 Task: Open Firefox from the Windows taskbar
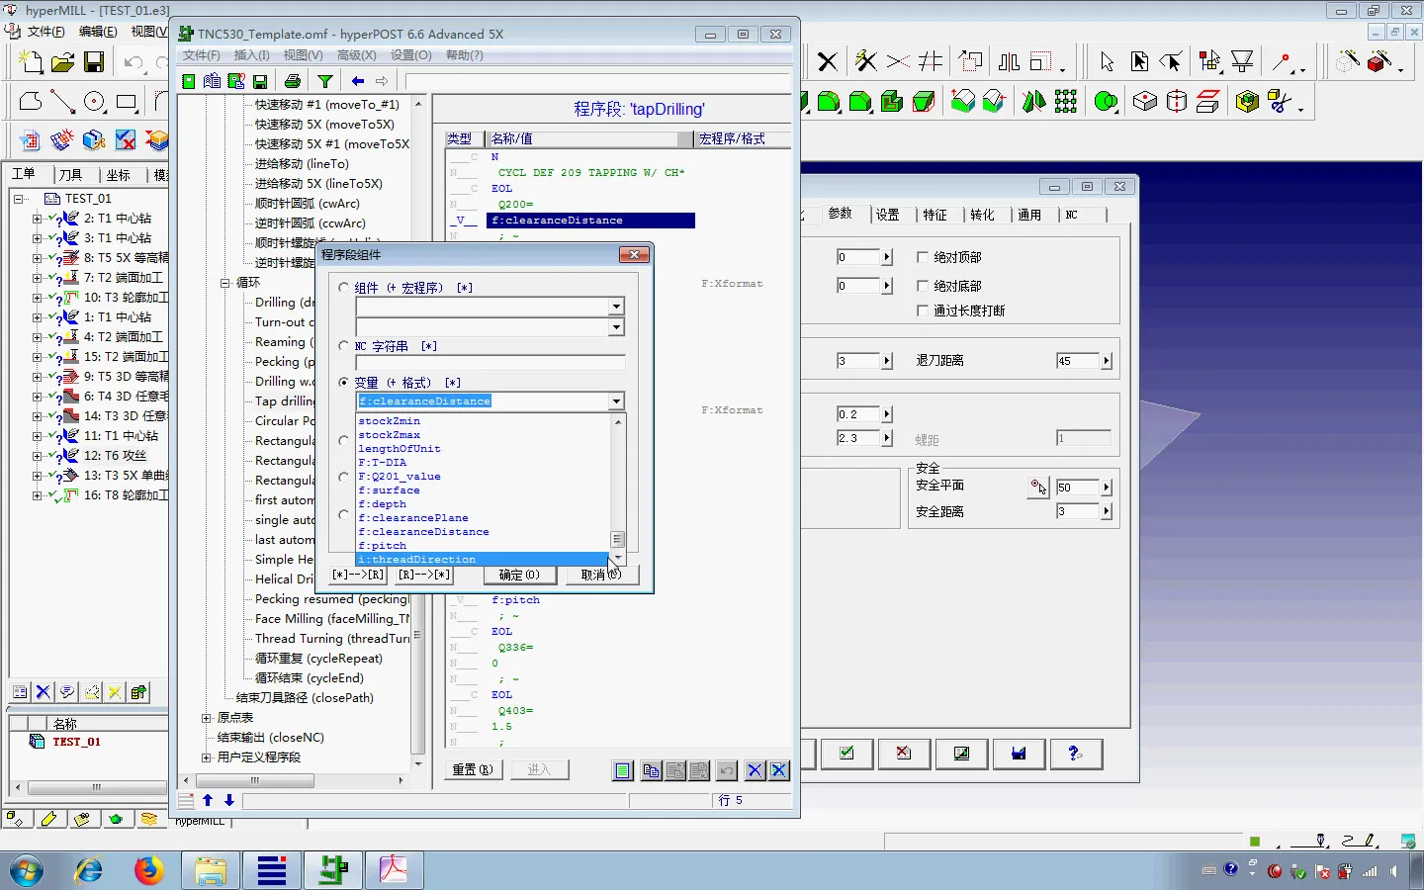coord(149,870)
